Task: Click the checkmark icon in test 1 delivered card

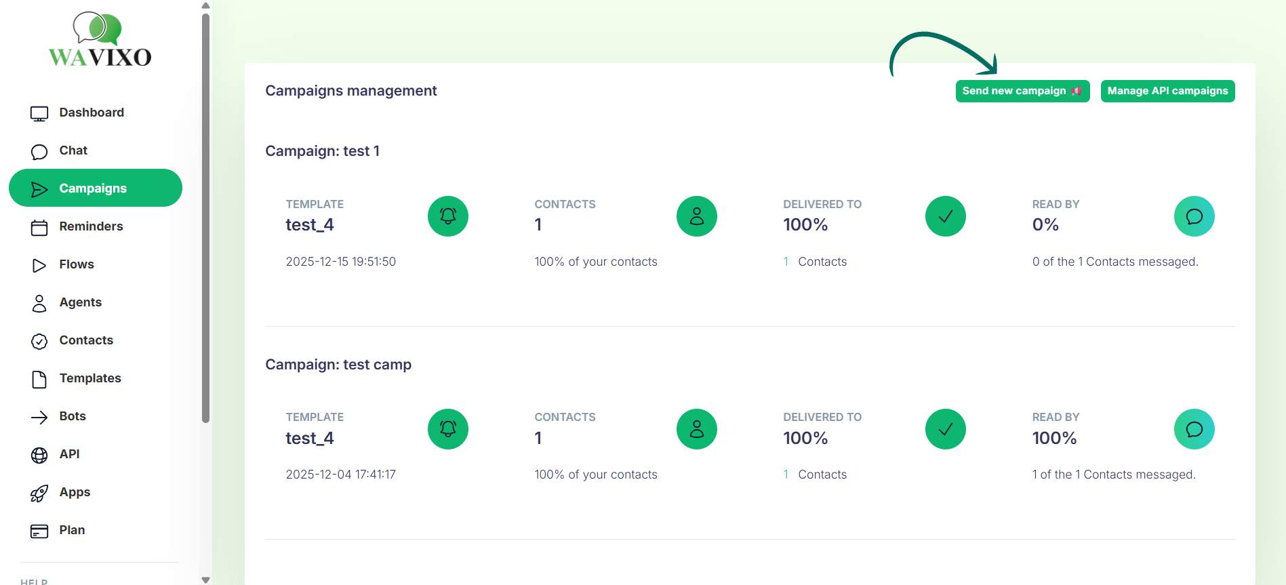Action: (x=945, y=216)
